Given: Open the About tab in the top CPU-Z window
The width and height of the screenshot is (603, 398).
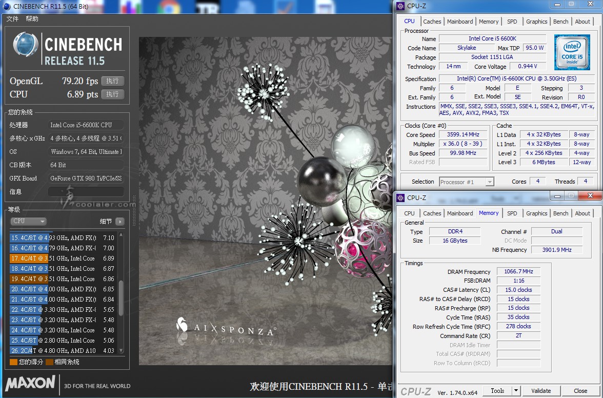Looking at the screenshot, I should pos(582,22).
